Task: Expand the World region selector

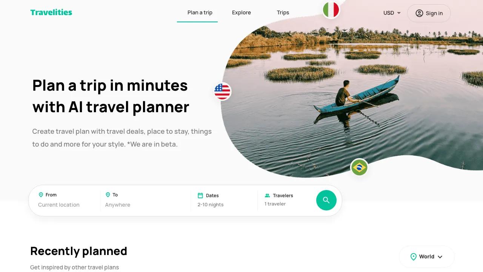Action: pyautogui.click(x=426, y=257)
